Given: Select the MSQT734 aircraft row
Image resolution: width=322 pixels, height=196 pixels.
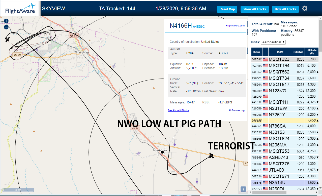Looking at the screenshot, I should (285, 78).
